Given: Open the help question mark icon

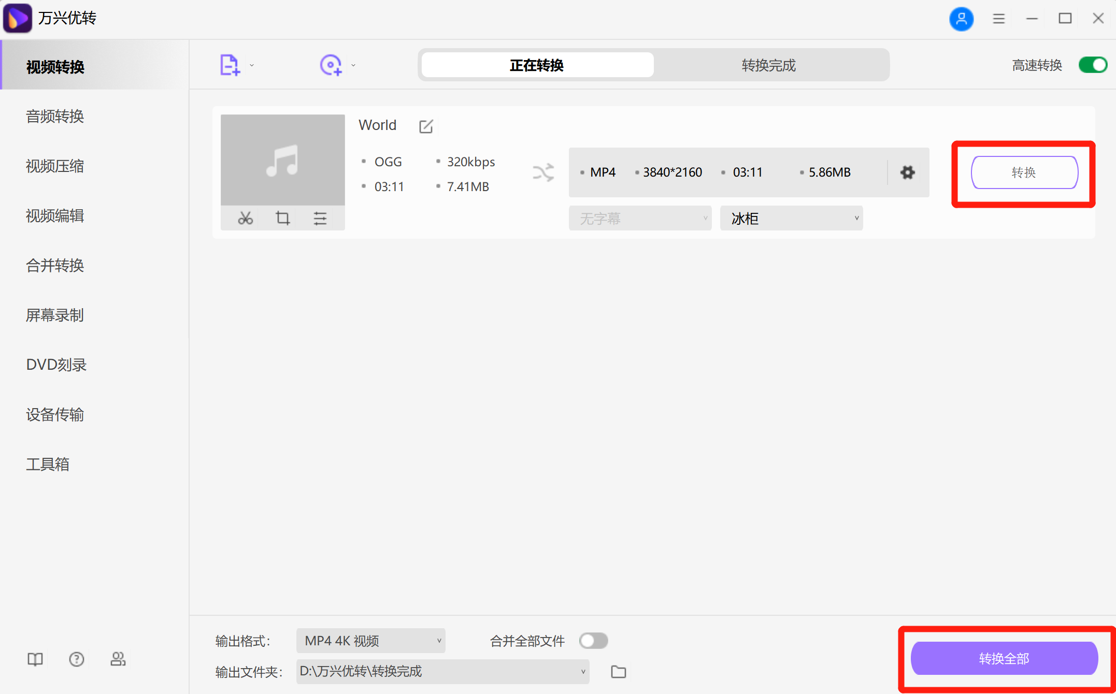Looking at the screenshot, I should pos(76,659).
